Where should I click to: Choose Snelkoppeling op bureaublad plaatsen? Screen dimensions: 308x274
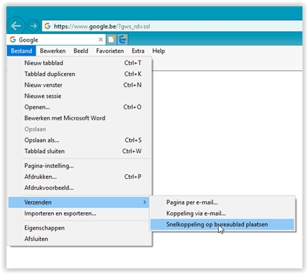coord(222,225)
